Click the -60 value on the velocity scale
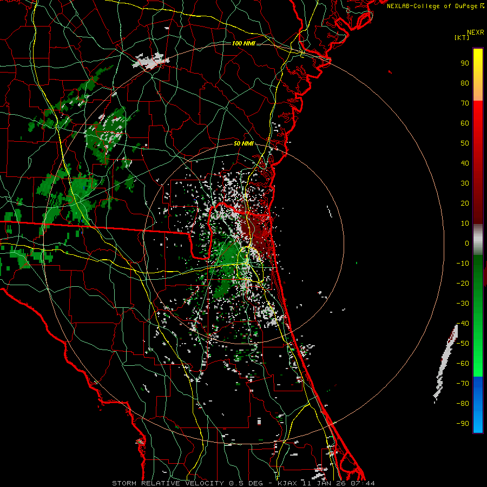 click(x=463, y=364)
